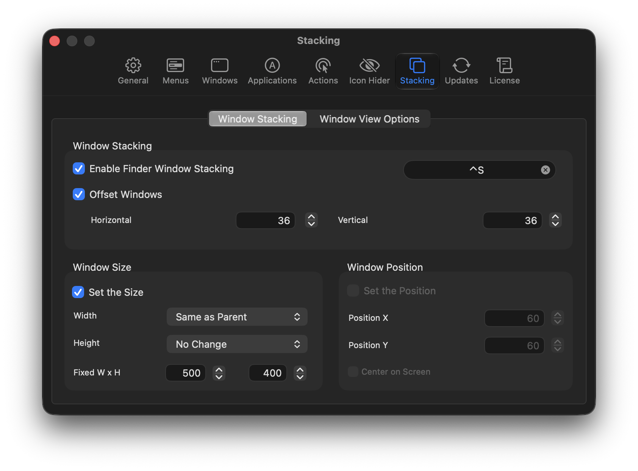Uncheck Enable Finder Window Stacking
This screenshot has height=471, width=638.
[x=79, y=169]
